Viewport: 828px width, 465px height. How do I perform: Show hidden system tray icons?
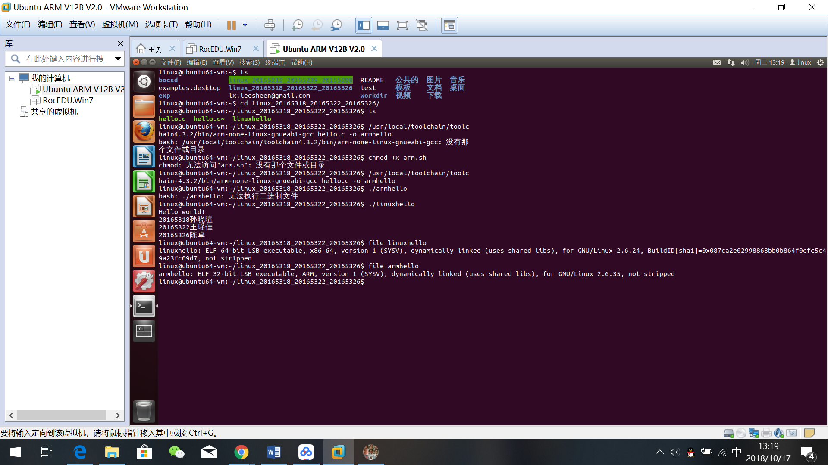point(659,452)
